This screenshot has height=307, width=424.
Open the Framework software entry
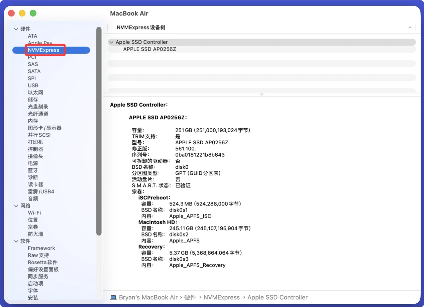(41, 248)
